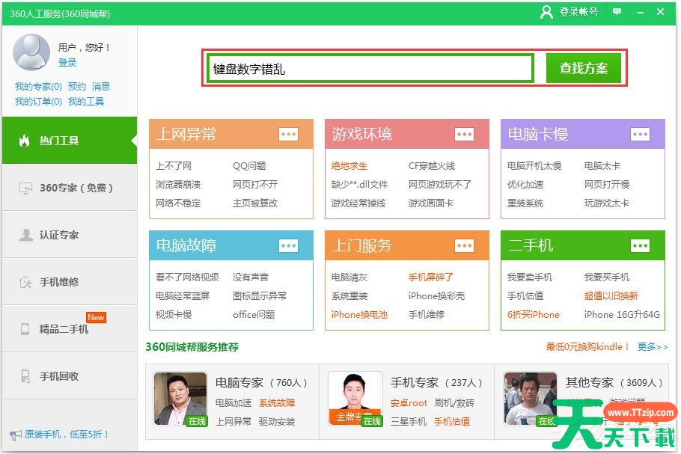Open the feedback message icon in title bar
This screenshot has width=681, height=454.
point(617,12)
